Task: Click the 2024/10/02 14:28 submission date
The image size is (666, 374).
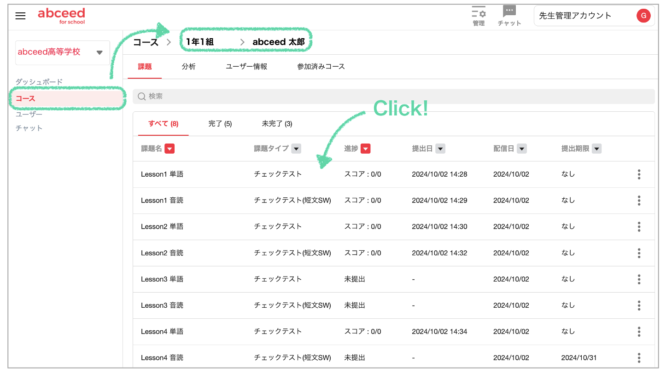Action: (439, 174)
